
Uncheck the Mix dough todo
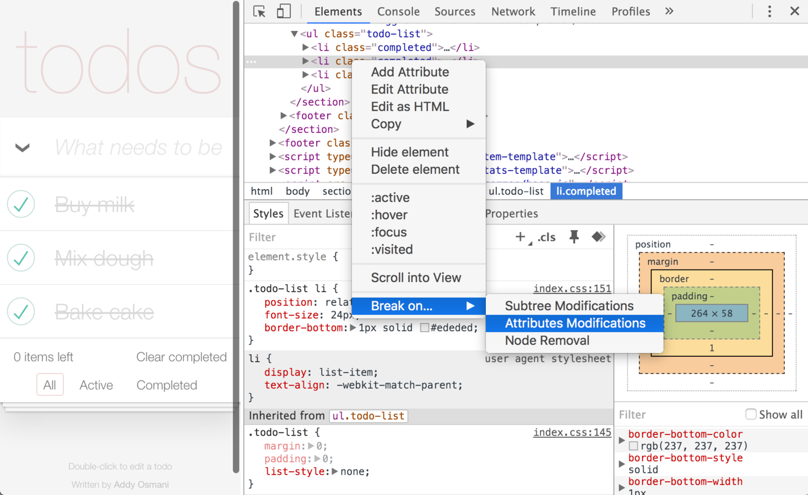[x=21, y=257]
